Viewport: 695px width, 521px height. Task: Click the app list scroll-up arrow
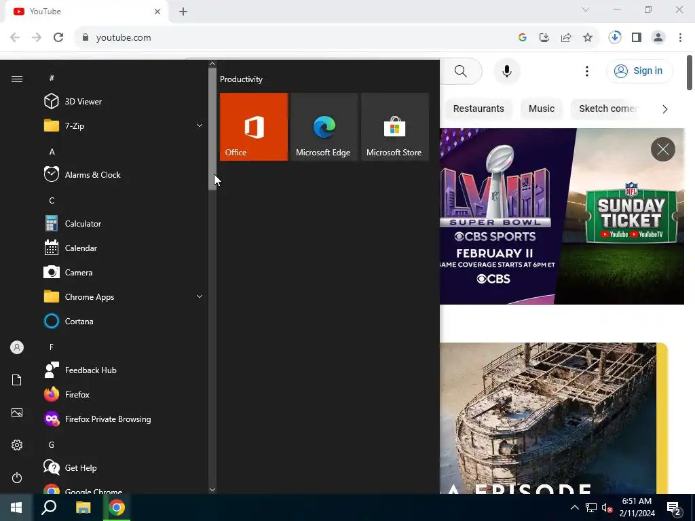[x=212, y=64]
